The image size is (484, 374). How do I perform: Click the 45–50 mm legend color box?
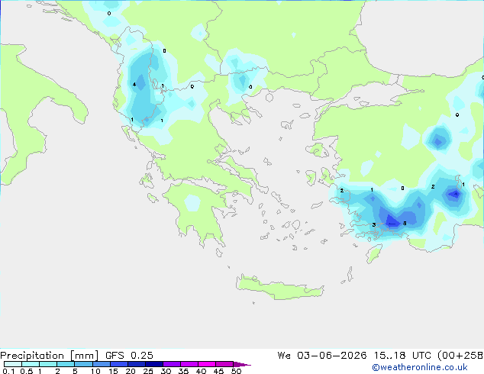click(224, 364)
